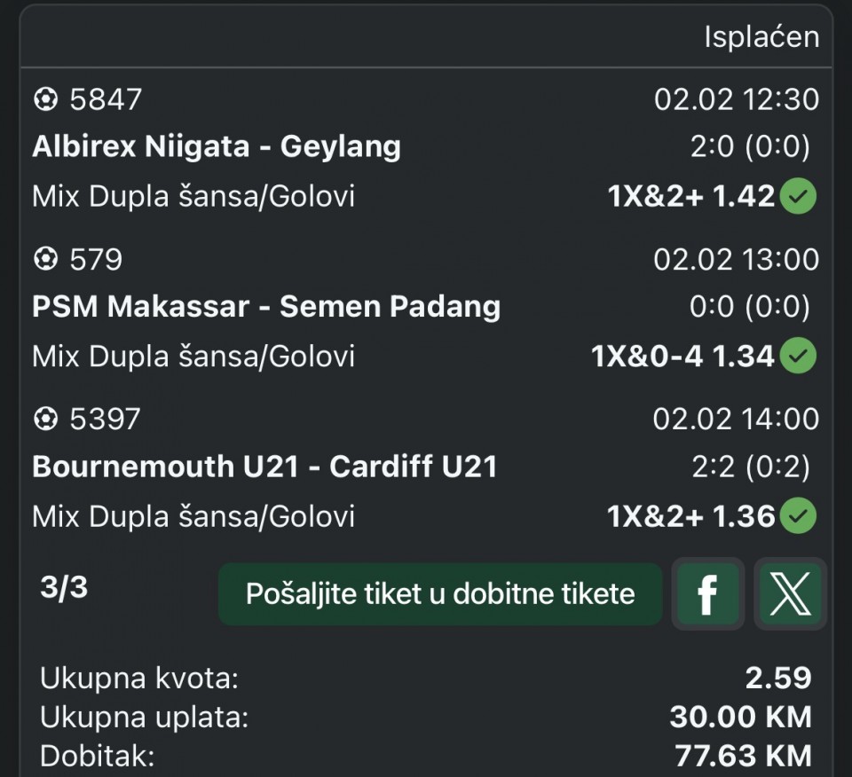
Task: Open PSM Makassar - Semen Padang match
Action: 266,307
